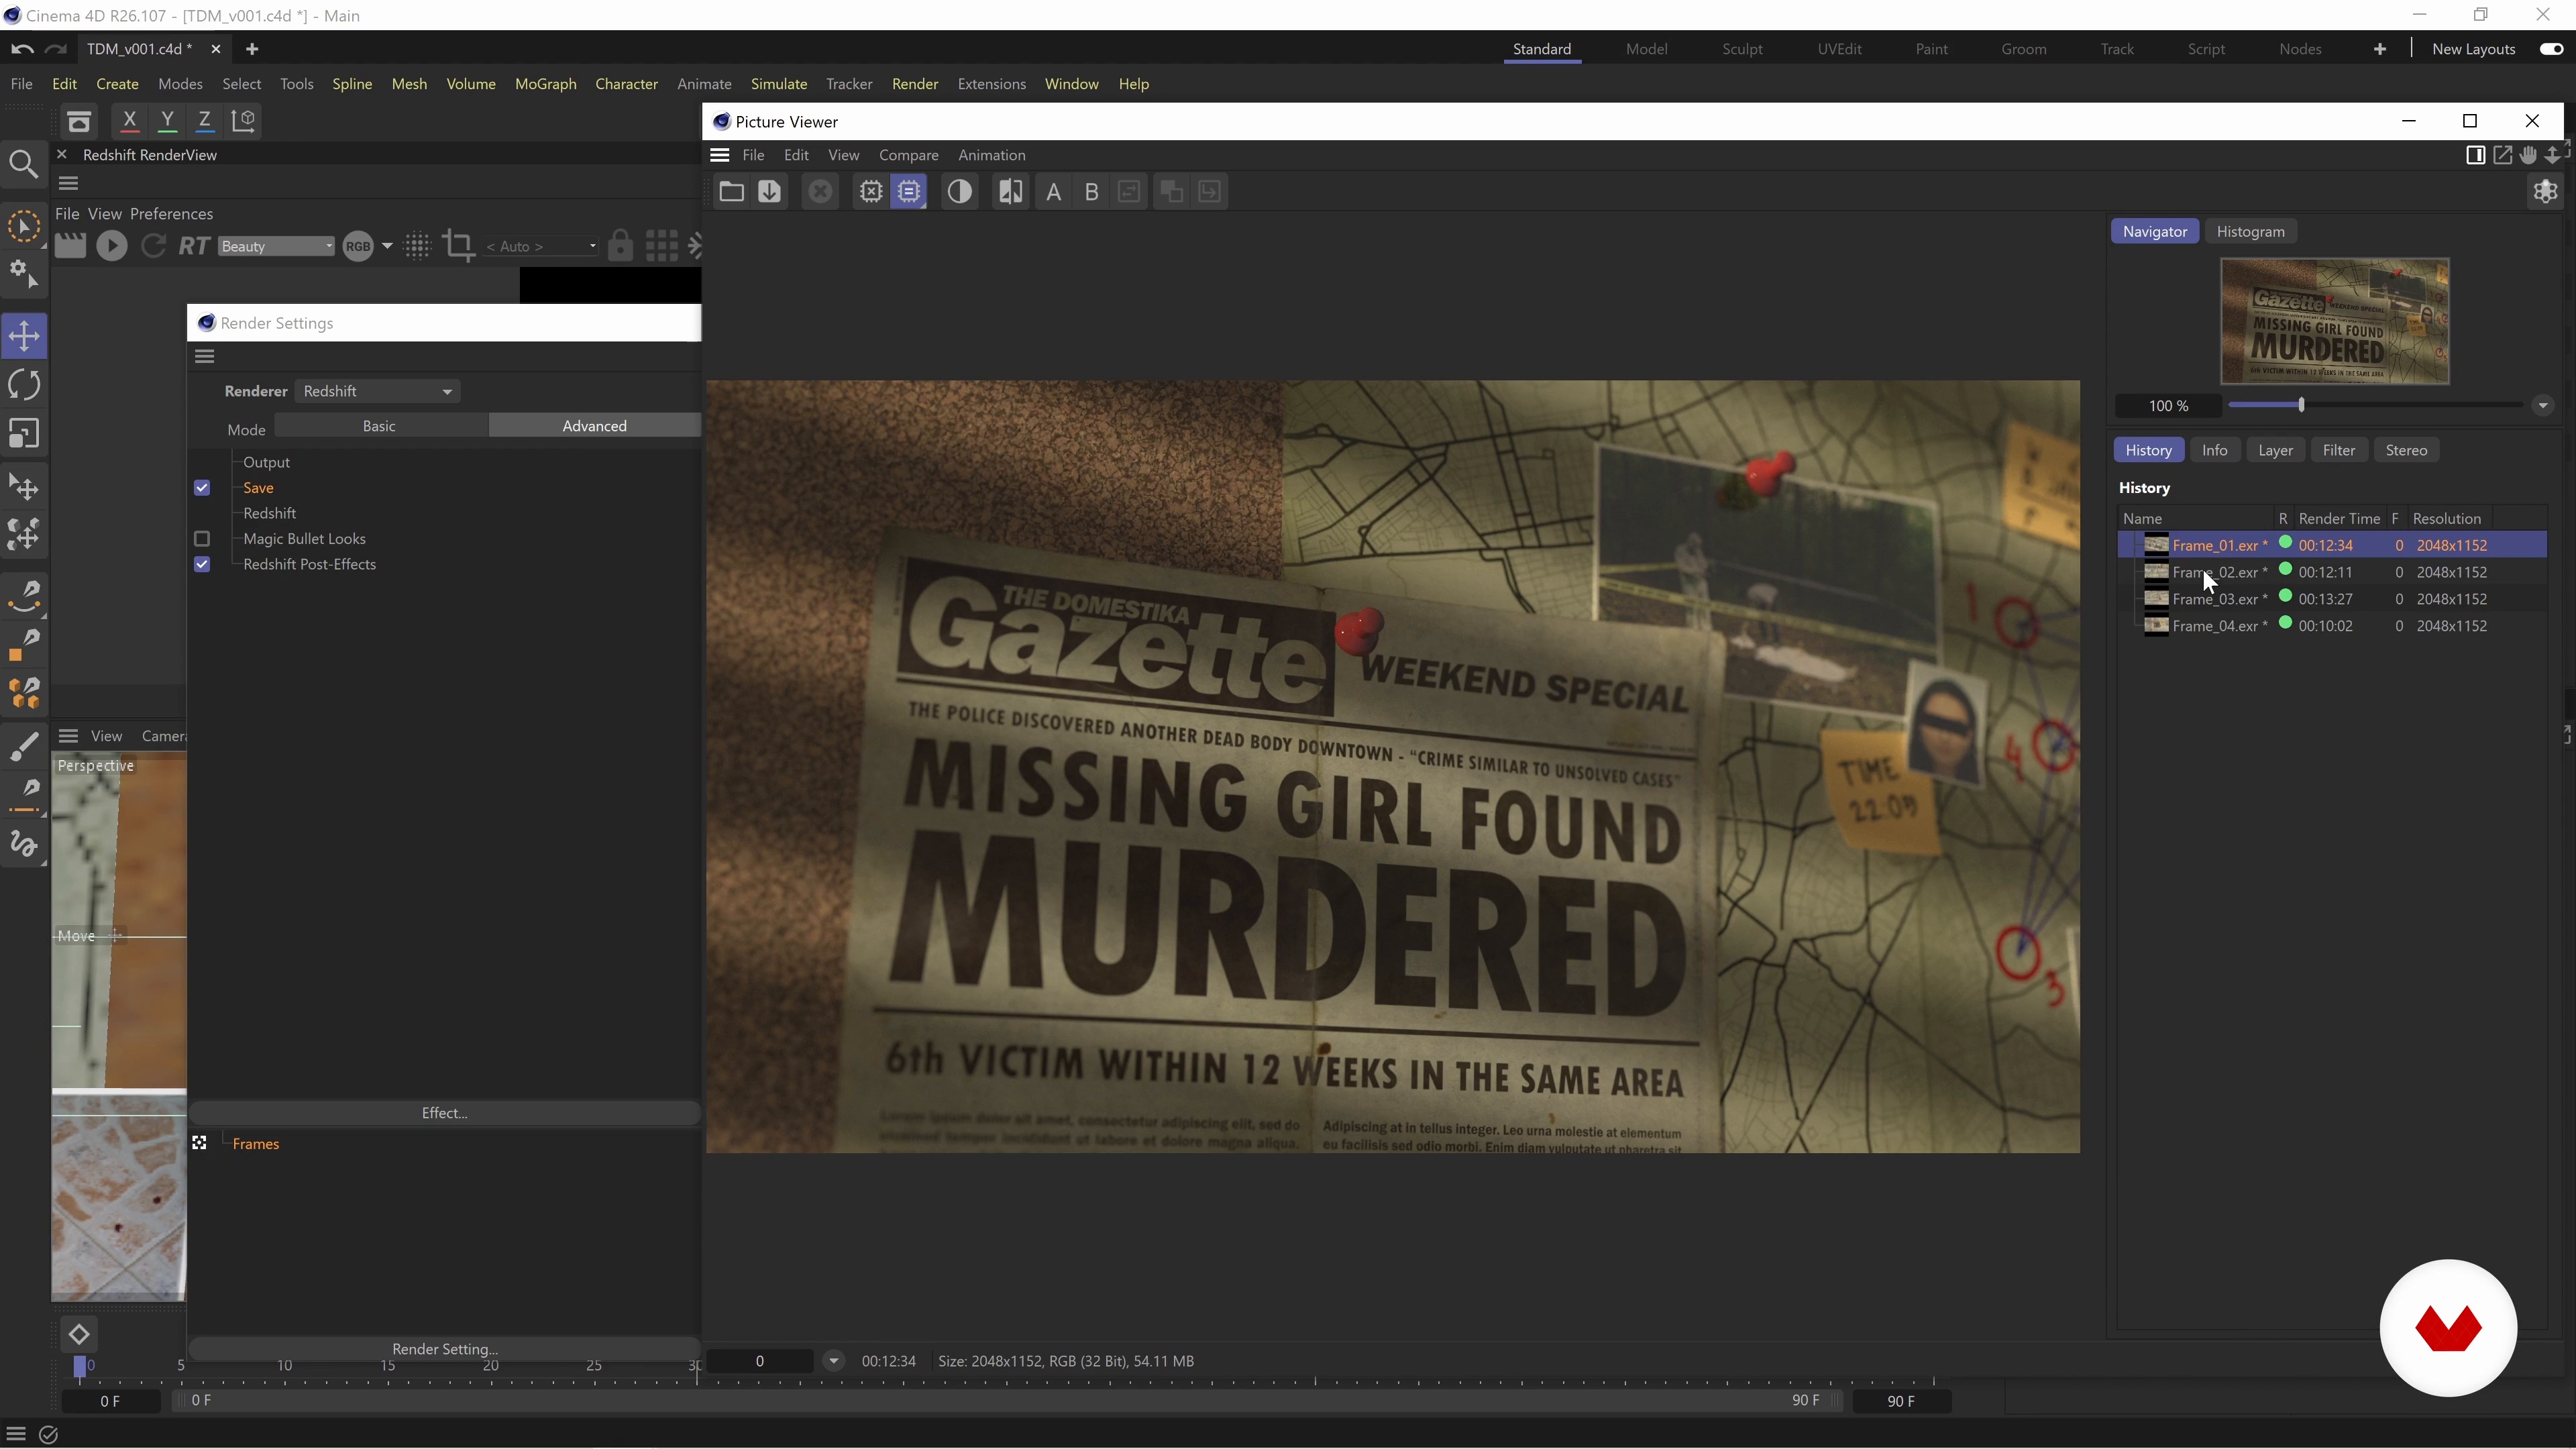Enable the Magic Bullet Looks checkbox
Viewport: 2576px width, 1449px height.
(202, 539)
